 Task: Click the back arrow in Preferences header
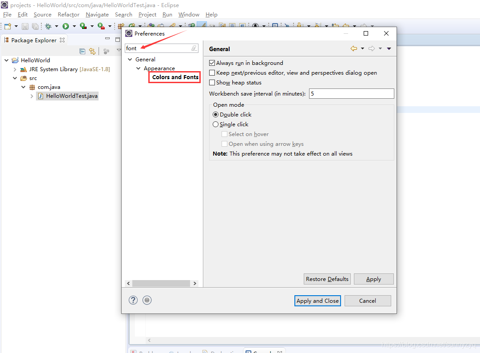coord(354,48)
